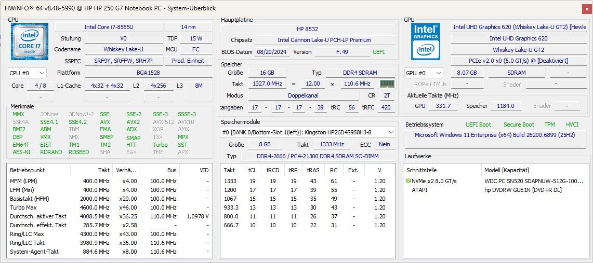Select the 933.3 memory timing row
Image resolution: width=593 pixels, height=263 pixels.
(x=307, y=207)
